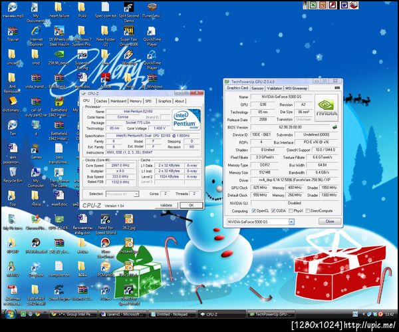Click the Close button in GPU-Z

[330, 222]
